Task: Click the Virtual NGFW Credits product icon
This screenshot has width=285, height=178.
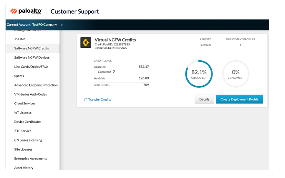Action: tap(86, 43)
